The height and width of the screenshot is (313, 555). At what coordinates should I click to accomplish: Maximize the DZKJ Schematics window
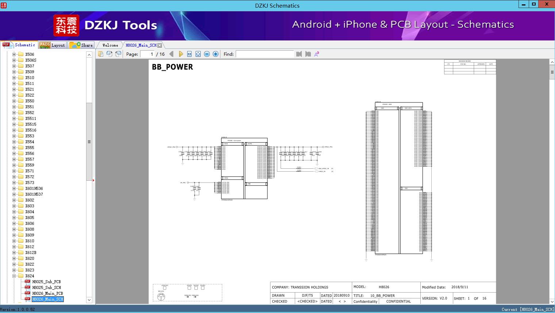click(x=534, y=4)
